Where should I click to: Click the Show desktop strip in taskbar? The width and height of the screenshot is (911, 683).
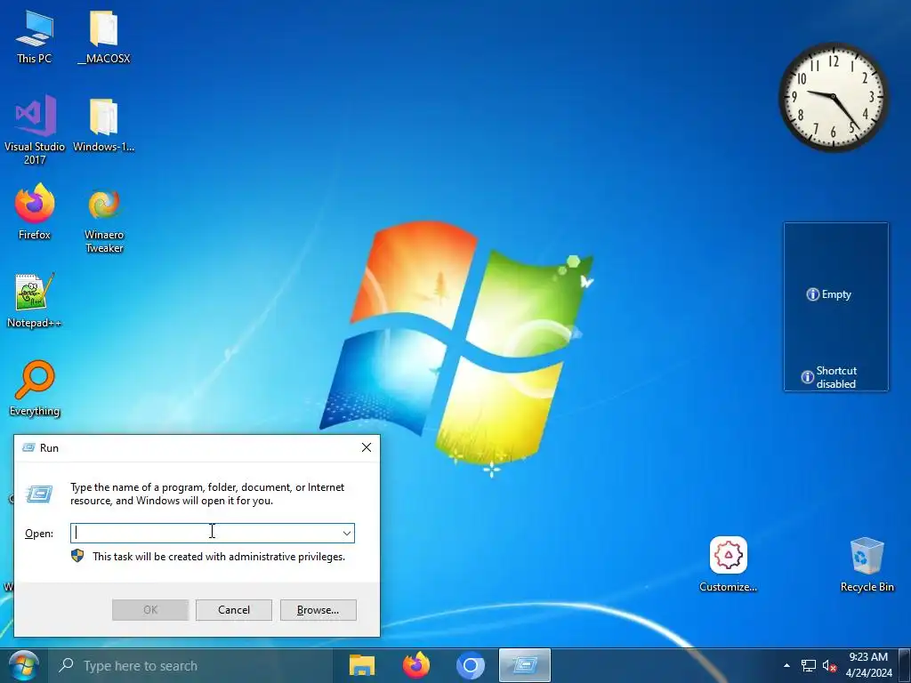click(905, 665)
